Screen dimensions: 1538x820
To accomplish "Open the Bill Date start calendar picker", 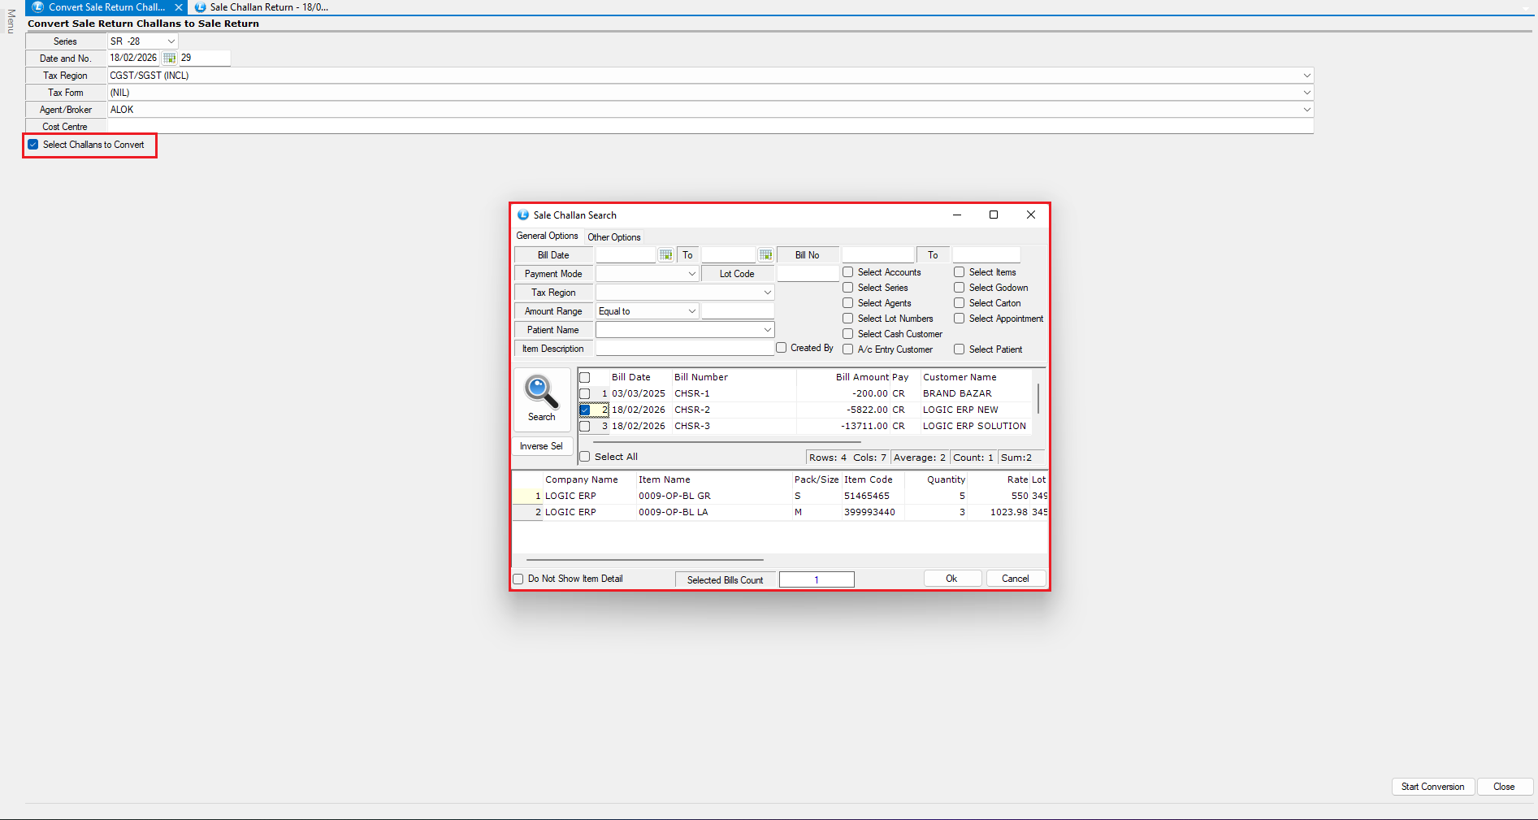I will [x=665, y=255].
